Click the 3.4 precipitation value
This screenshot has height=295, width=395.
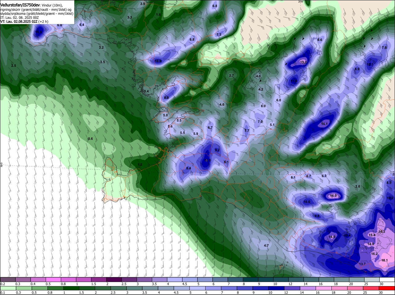(146, 91)
